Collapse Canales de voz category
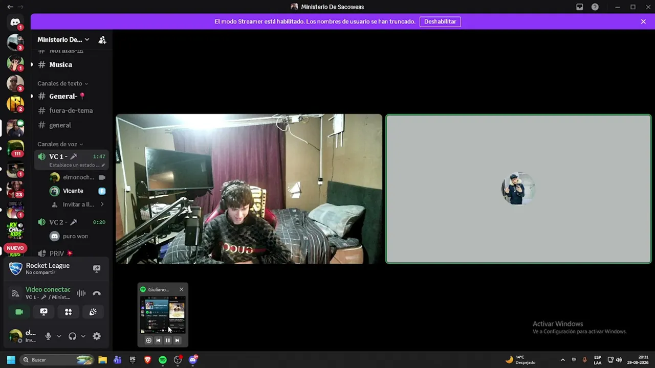This screenshot has height=368, width=655. [x=60, y=144]
